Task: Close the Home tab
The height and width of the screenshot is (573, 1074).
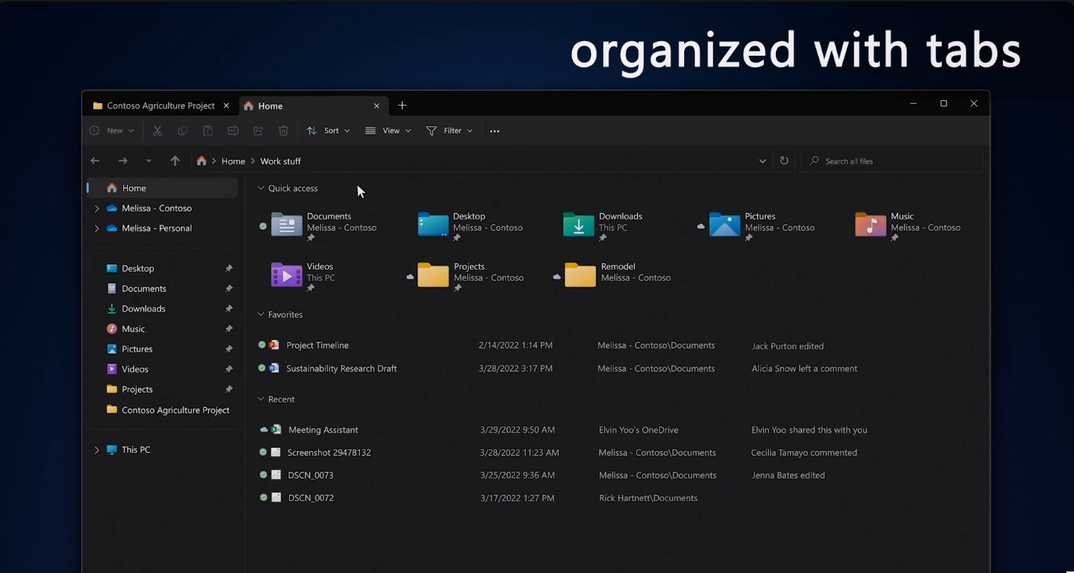Action: (x=376, y=106)
